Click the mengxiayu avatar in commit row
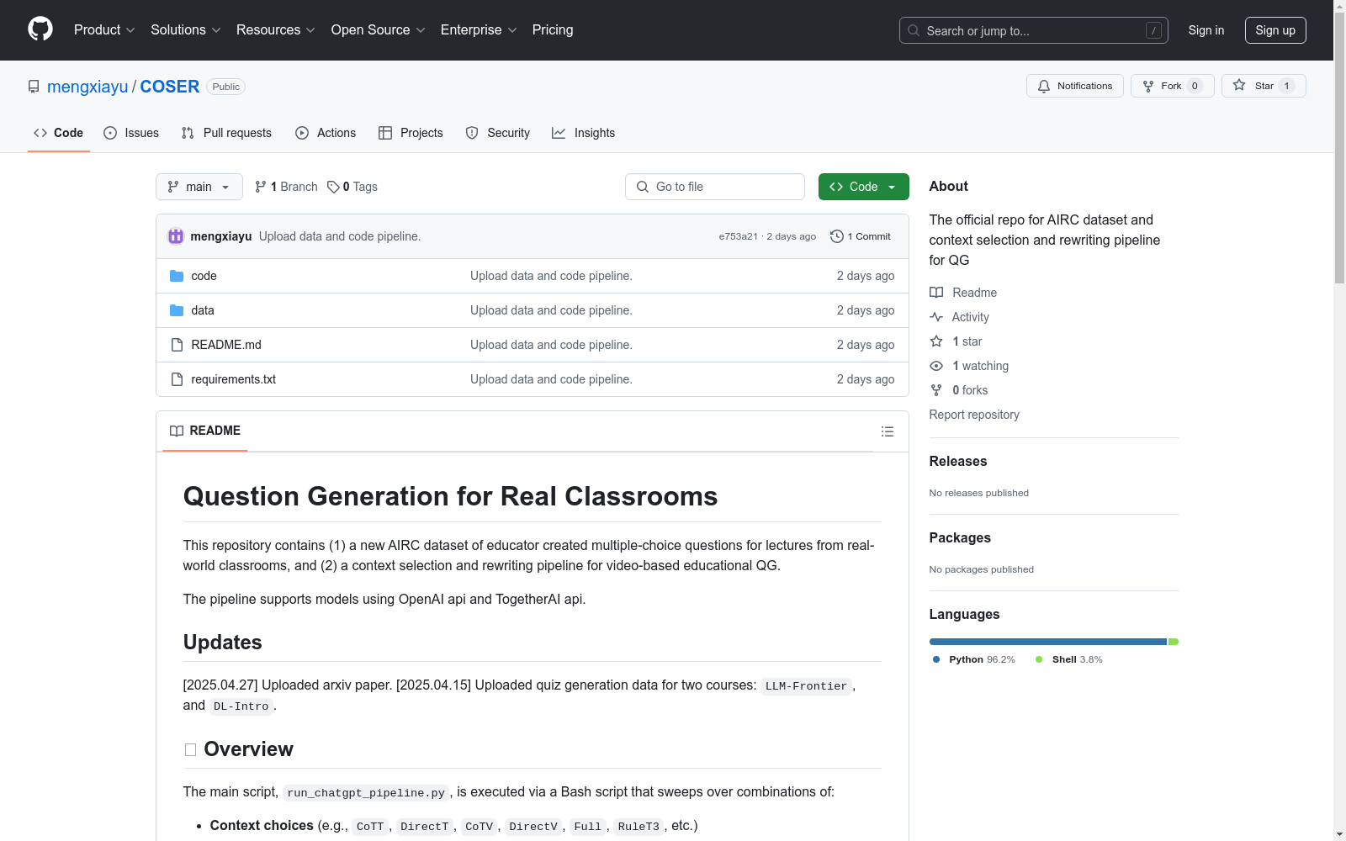 coord(176,236)
